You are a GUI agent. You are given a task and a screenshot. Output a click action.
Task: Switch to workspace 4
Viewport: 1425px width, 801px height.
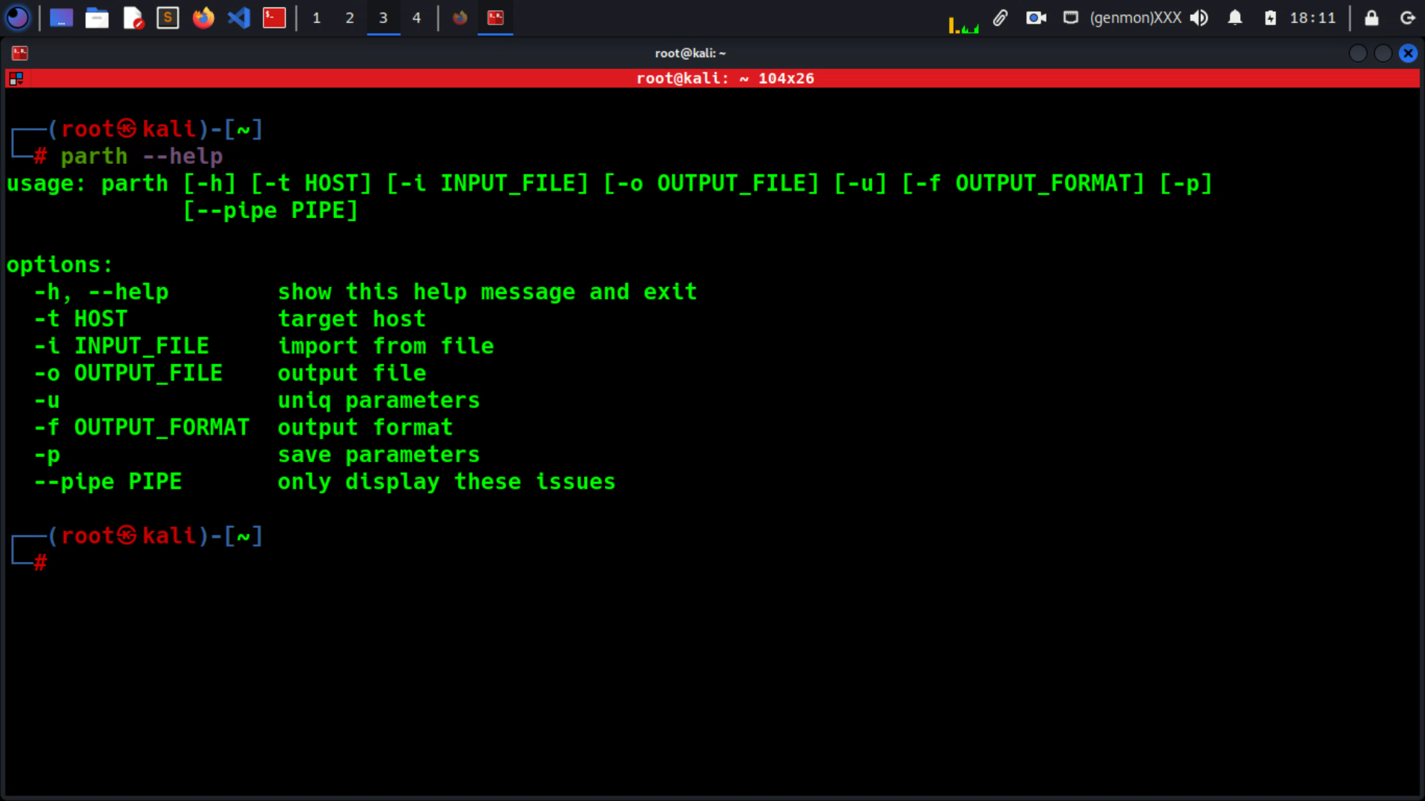416,17
